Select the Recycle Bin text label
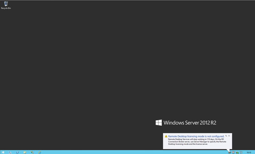Screen dimensions: 255x154 [6, 8]
